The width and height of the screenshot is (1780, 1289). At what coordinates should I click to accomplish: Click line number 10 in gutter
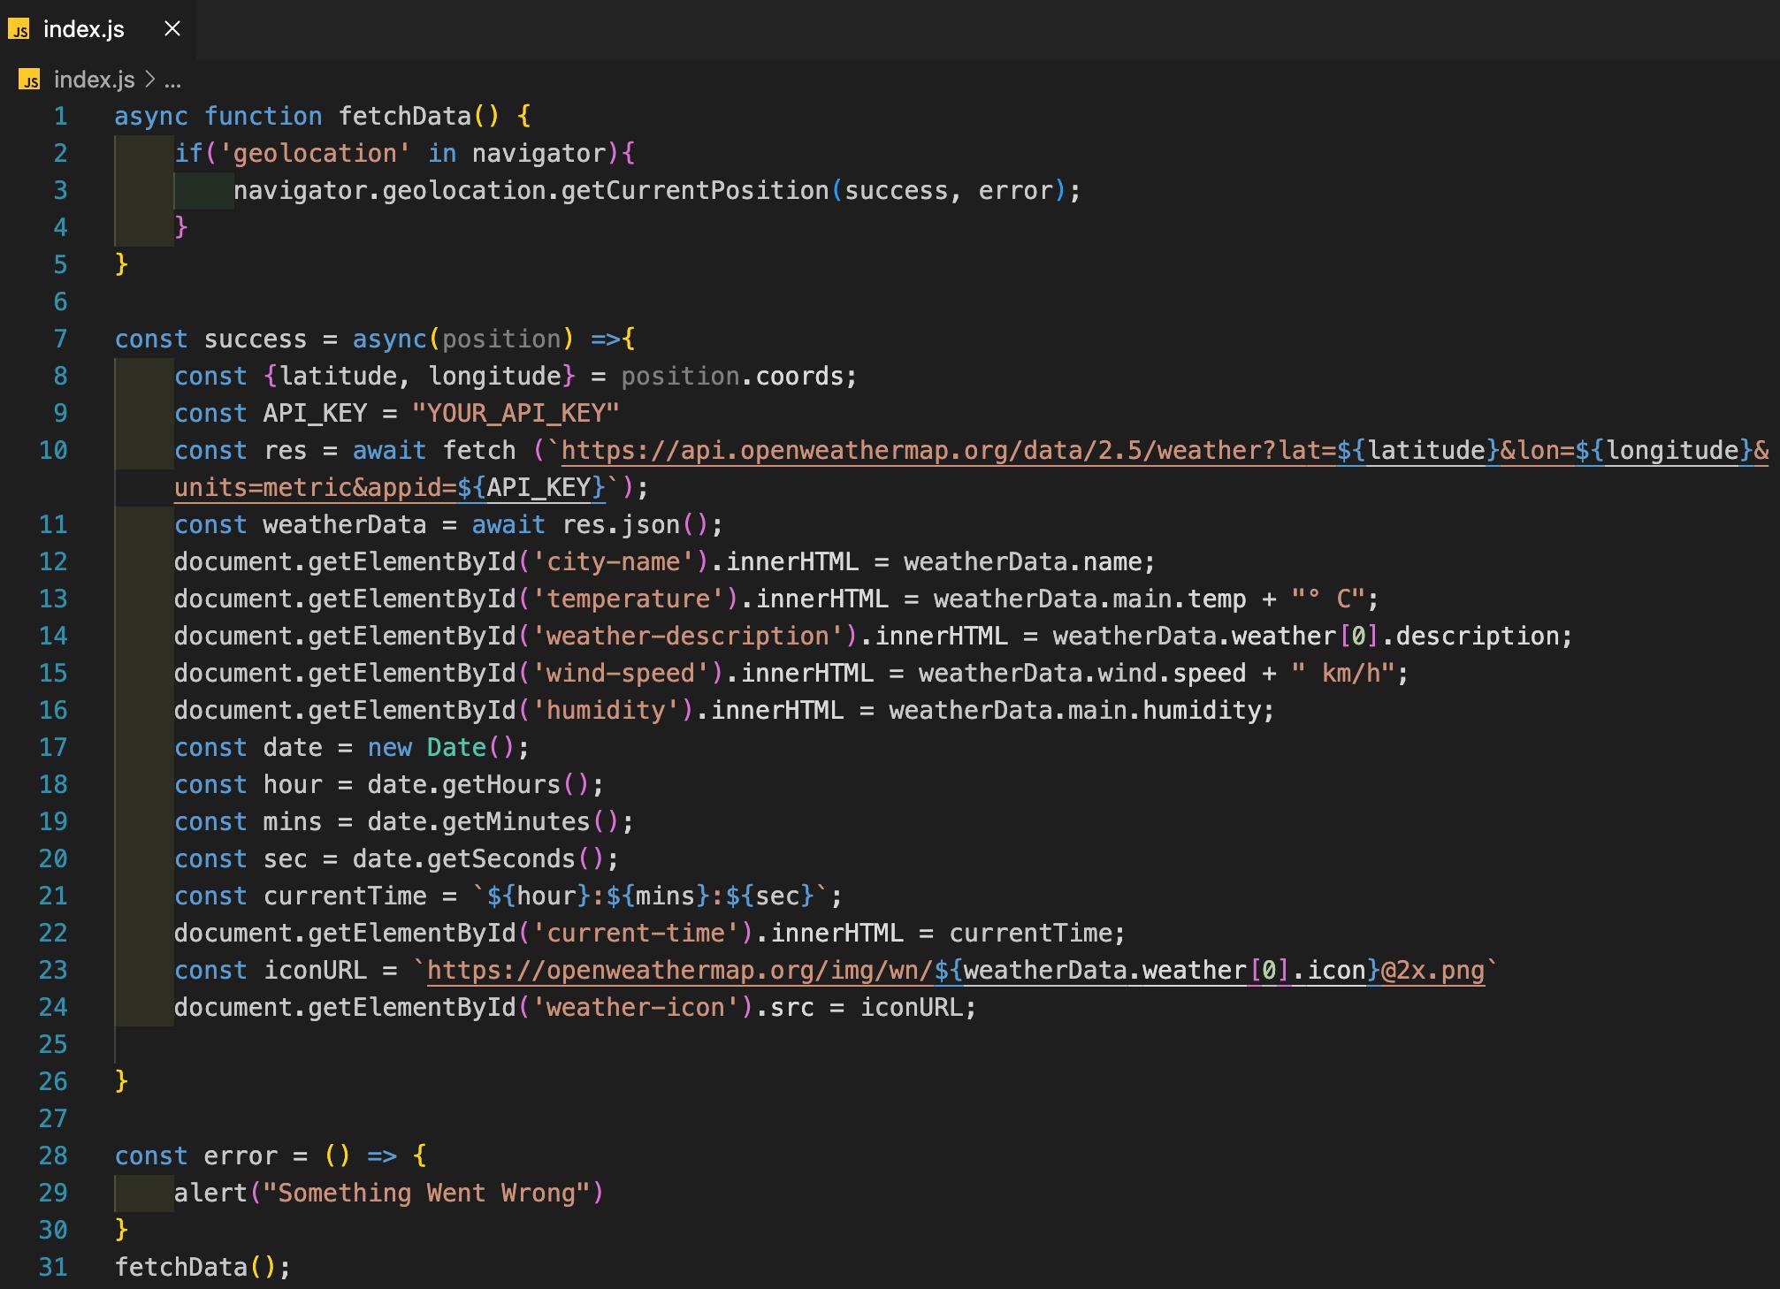click(53, 451)
